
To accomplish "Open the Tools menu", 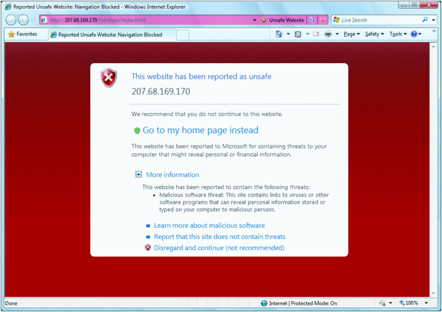I will coord(398,34).
